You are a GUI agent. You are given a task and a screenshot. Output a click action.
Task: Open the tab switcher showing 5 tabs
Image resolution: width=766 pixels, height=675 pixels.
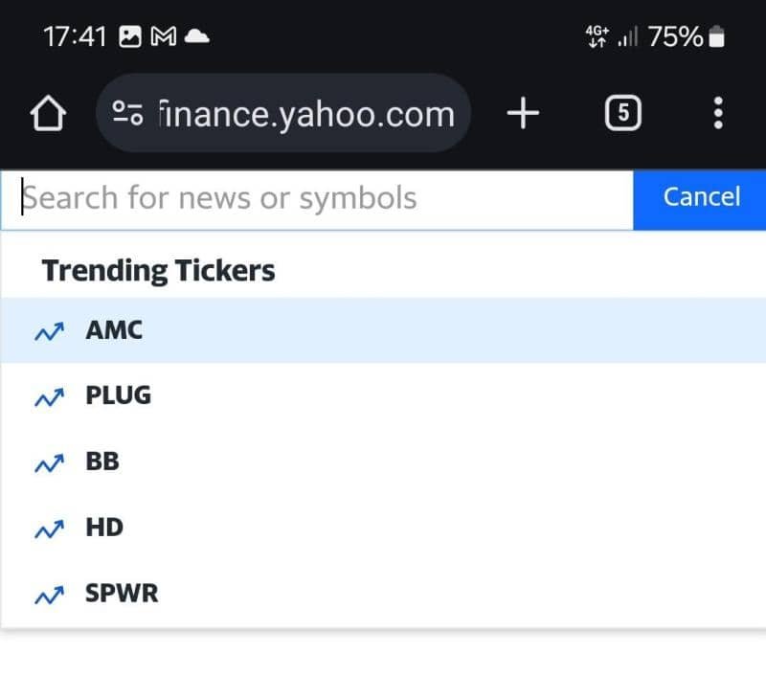(x=623, y=115)
